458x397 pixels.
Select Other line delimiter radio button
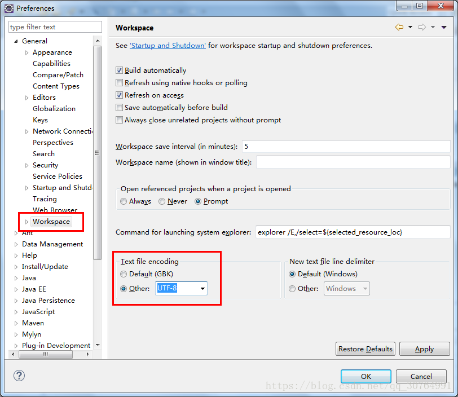pyautogui.click(x=292, y=289)
